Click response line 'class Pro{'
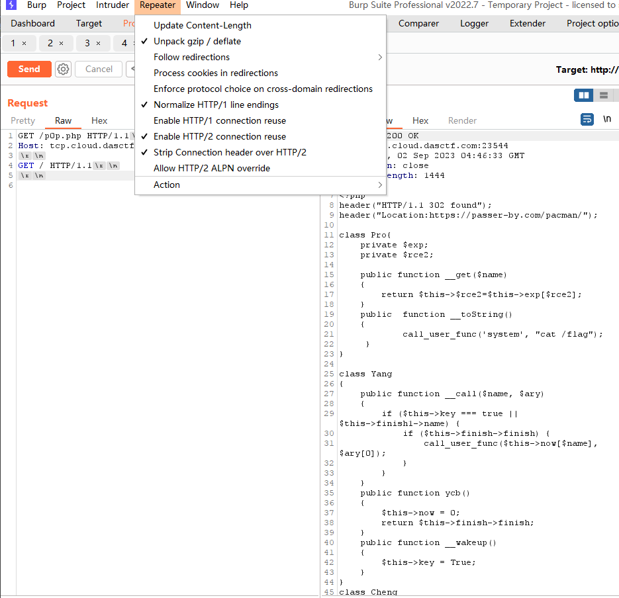Screen dimensions: 619x598 [x=365, y=235]
